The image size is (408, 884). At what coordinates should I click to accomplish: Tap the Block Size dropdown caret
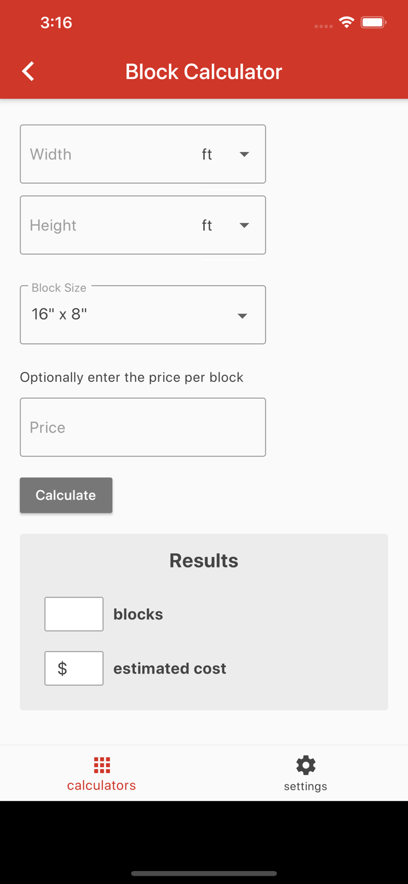(242, 315)
